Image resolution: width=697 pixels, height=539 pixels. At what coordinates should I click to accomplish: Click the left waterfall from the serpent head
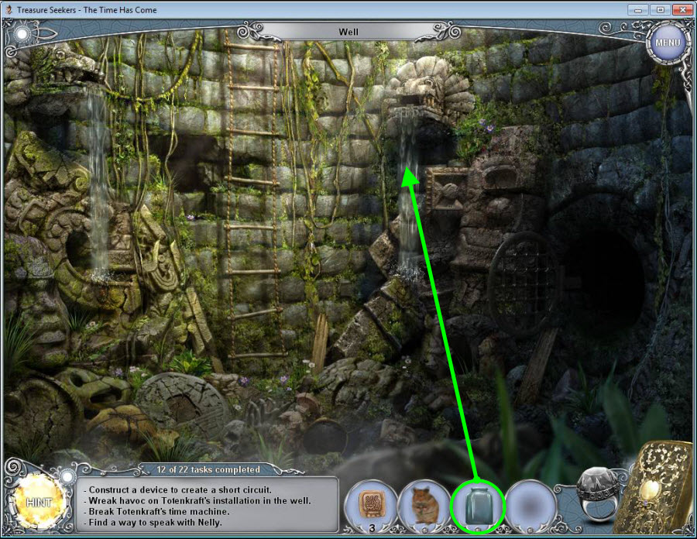(x=98, y=178)
